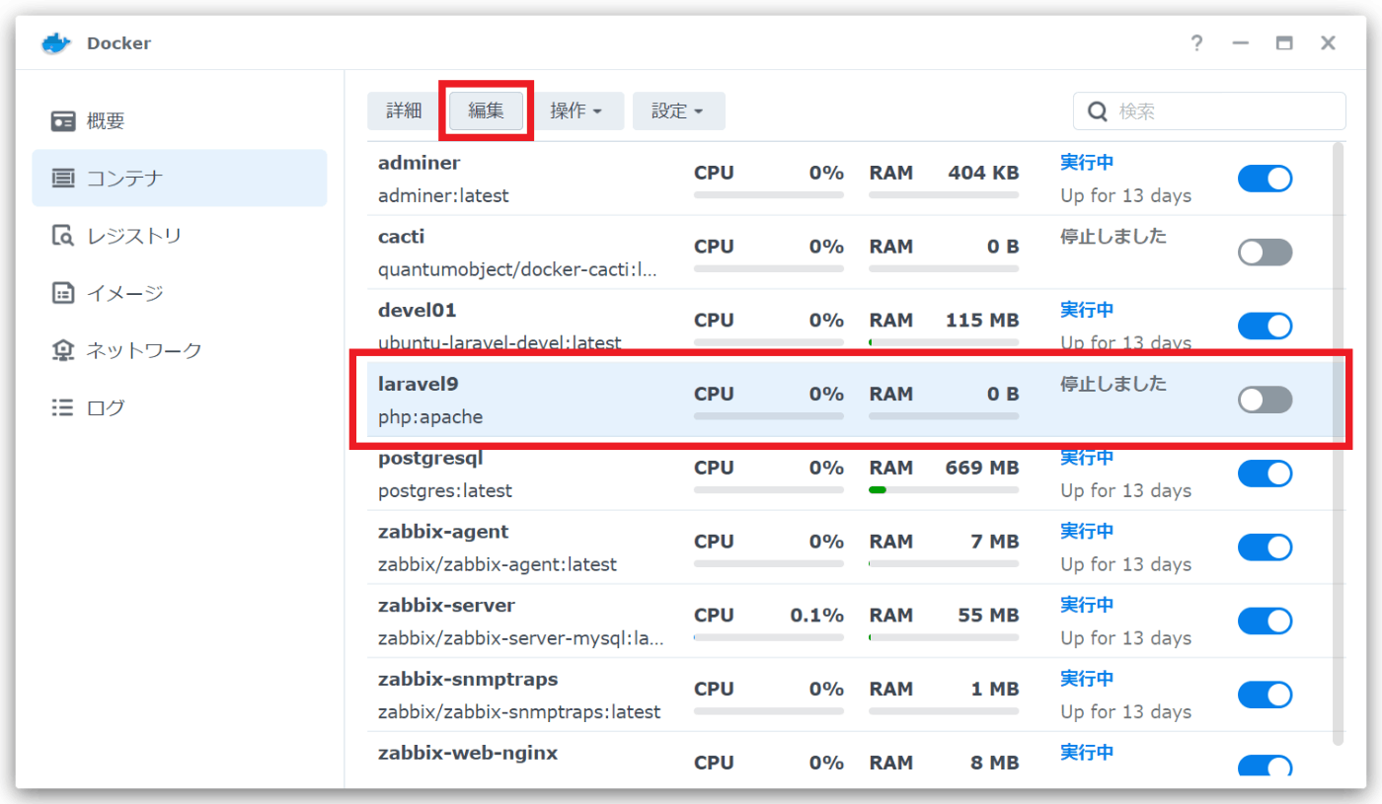The image size is (1382, 804).
Task: Start laravel9 container with its toggle
Action: click(1266, 400)
